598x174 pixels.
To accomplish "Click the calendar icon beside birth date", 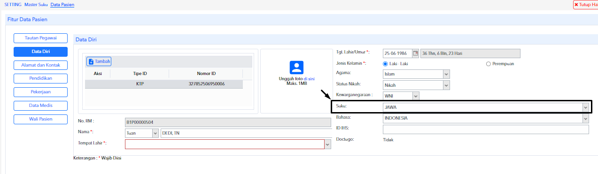I will 415,53.
